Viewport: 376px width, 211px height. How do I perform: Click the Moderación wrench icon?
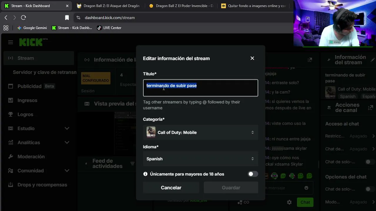pyautogui.click(x=11, y=156)
